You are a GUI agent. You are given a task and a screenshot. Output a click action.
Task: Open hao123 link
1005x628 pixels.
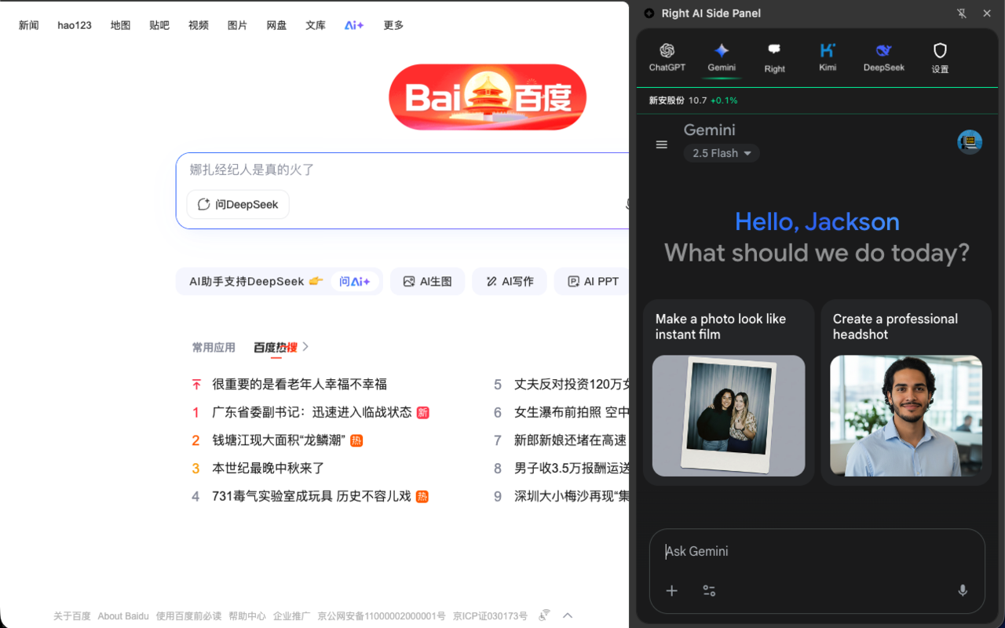coord(75,25)
